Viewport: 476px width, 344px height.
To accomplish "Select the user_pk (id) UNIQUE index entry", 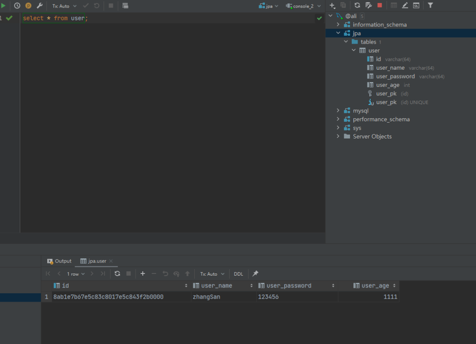I will (x=398, y=102).
